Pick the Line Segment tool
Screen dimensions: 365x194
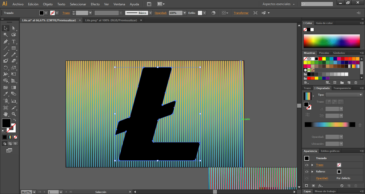point(5,48)
